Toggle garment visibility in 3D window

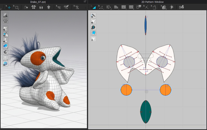click(x=6, y=29)
